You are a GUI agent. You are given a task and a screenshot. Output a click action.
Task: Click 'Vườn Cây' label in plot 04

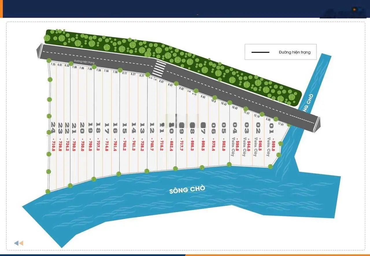(232, 146)
